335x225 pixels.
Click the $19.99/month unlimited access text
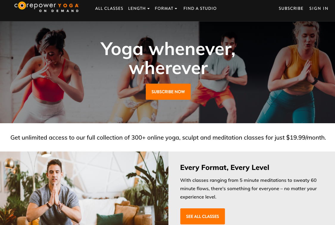(x=168, y=137)
